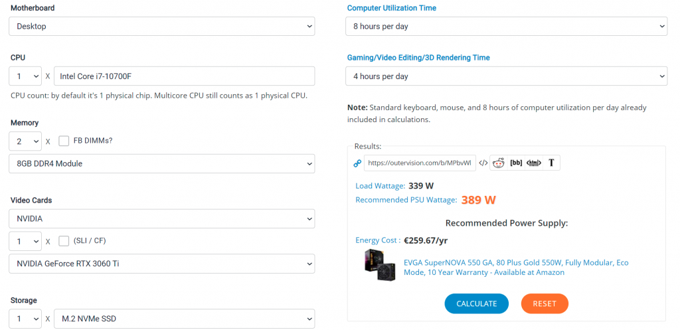Toggle the SLI / CF checkbox

64,240
